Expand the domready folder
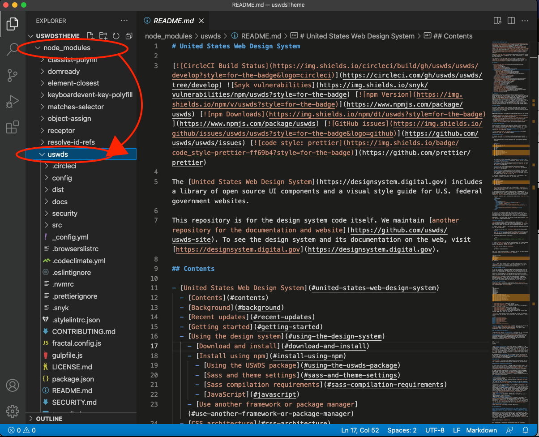539x437 pixels. (x=81, y=72)
